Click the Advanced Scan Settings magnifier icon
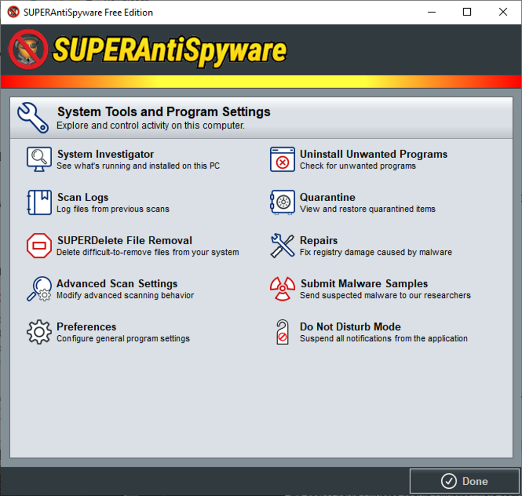 39,289
